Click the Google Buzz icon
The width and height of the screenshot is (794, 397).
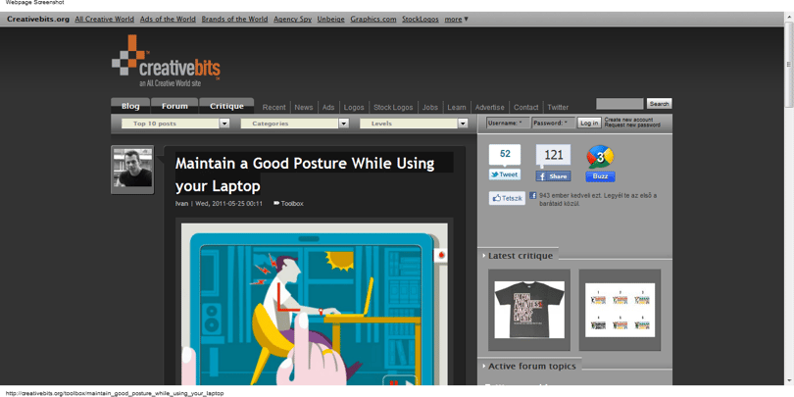coord(601,158)
